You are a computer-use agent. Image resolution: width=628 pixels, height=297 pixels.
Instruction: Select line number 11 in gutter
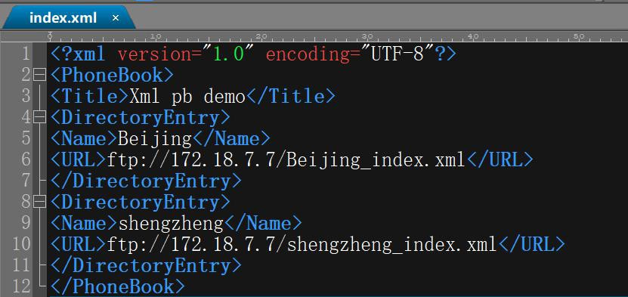(21, 265)
